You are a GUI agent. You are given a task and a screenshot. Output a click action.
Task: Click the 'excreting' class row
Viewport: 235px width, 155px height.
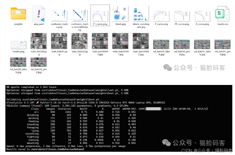coord(80,134)
